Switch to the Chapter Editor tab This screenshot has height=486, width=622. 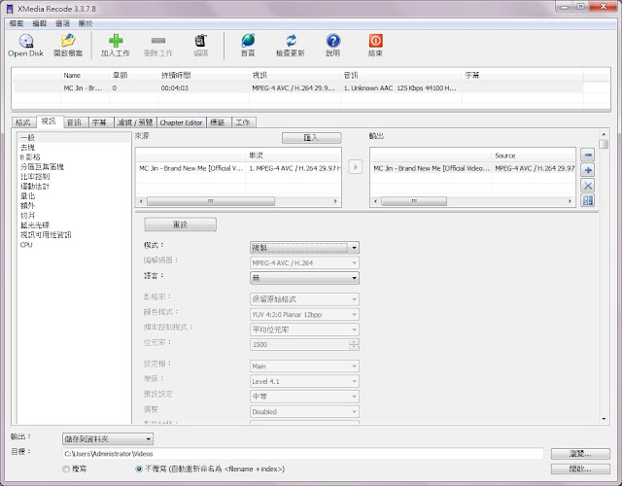[182, 122]
